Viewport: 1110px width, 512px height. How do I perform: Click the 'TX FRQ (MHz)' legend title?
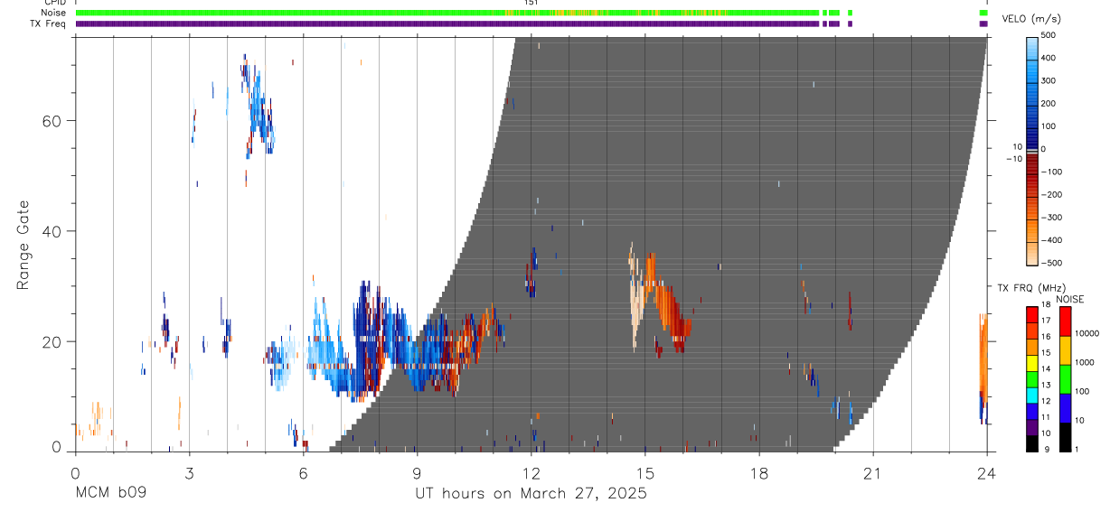coord(1031,288)
